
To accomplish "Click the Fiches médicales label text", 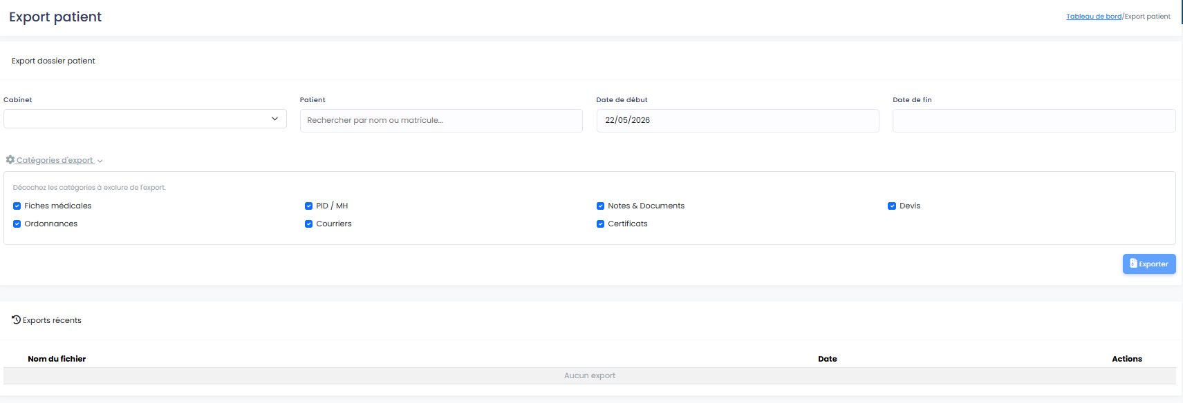I will click(58, 206).
